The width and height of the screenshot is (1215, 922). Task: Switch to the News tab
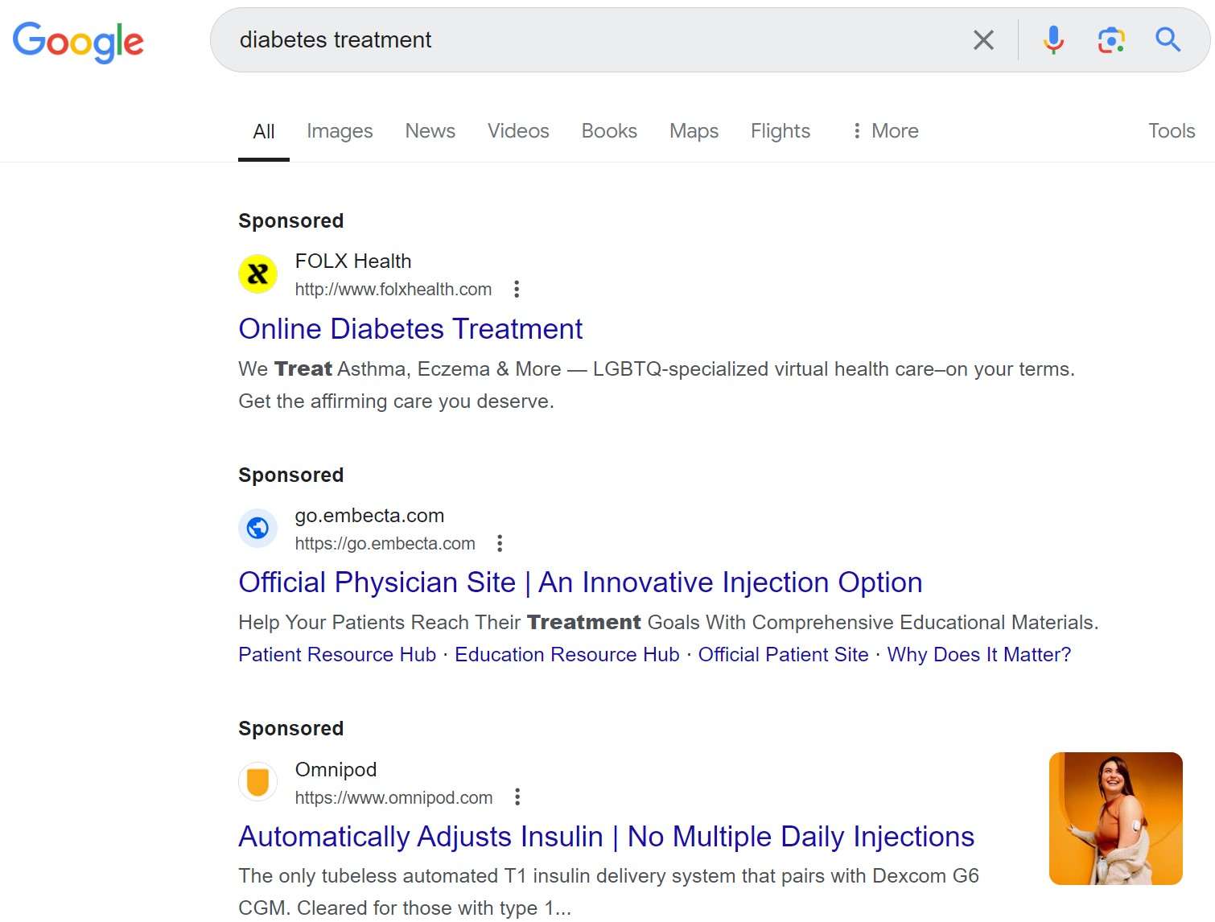coord(430,131)
